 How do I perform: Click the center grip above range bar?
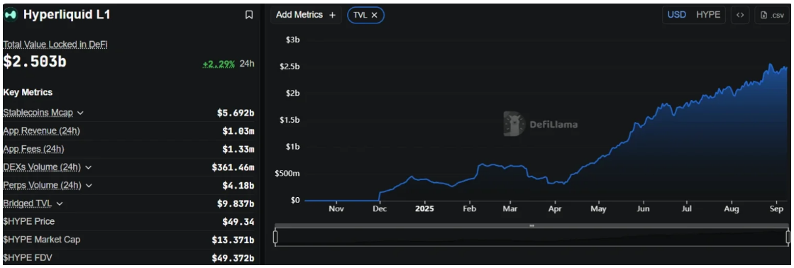click(531, 225)
